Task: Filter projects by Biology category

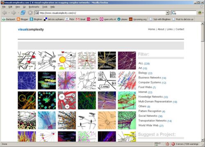Action: [x=145, y=73]
